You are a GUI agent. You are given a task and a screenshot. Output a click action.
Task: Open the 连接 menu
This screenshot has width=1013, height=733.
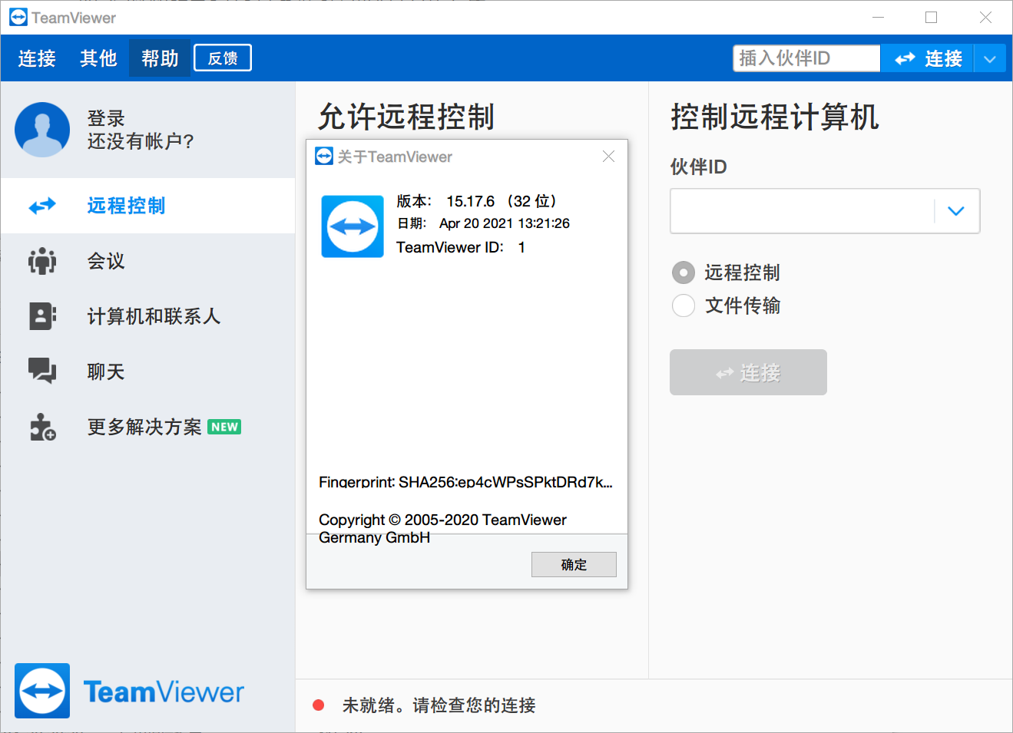pyautogui.click(x=36, y=58)
